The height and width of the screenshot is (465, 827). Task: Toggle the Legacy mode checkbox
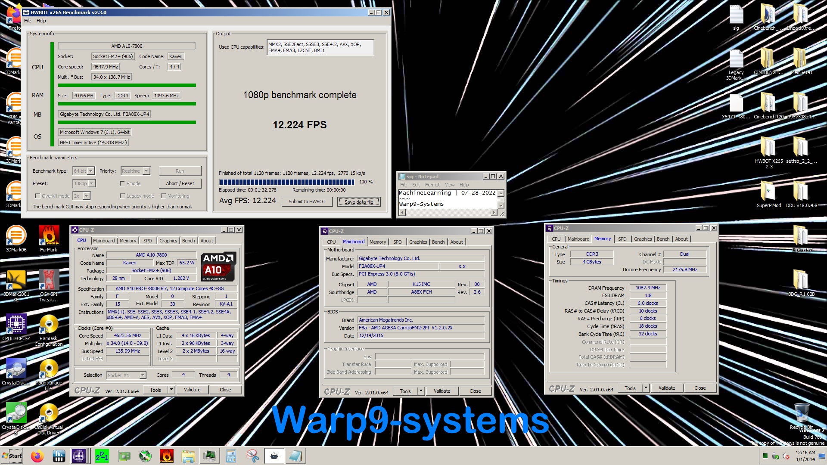[x=122, y=196]
